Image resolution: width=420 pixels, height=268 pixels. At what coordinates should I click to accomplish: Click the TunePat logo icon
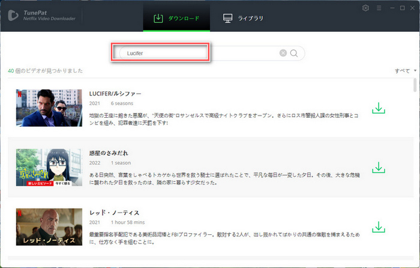(13, 15)
